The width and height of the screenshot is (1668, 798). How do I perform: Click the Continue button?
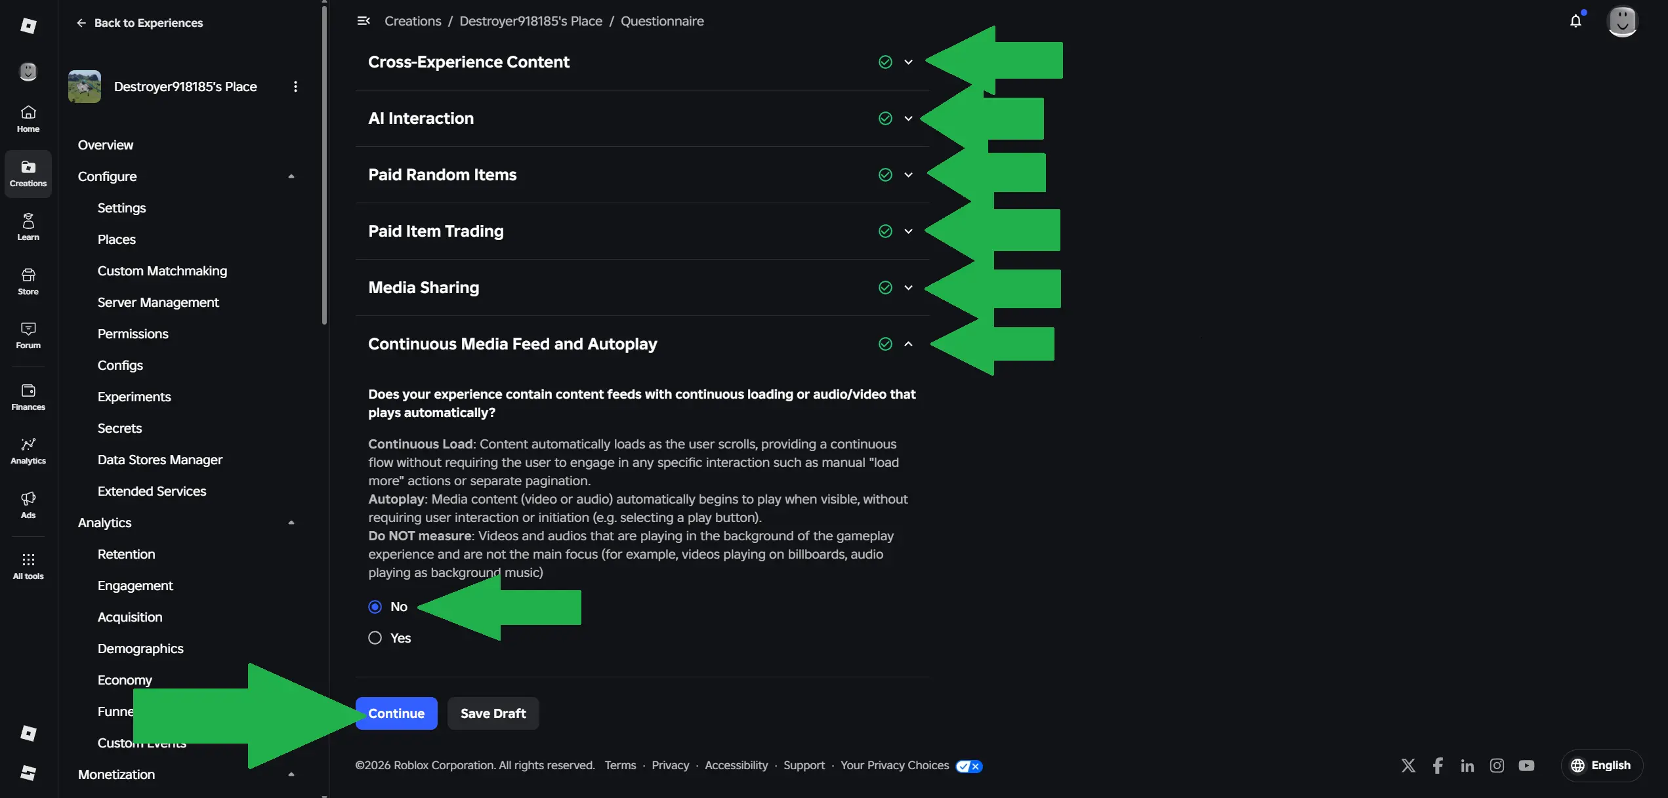396,713
